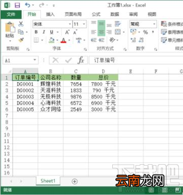The image size is (183, 195).
Task: Apply percent style
Action: [146, 32]
